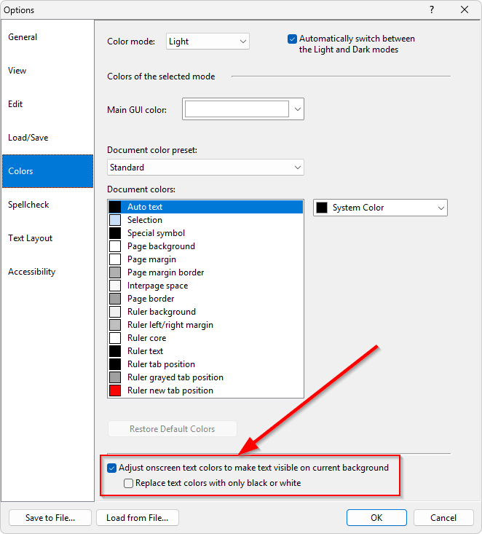Go to Load/Save options page
The width and height of the screenshot is (482, 534).
point(47,138)
